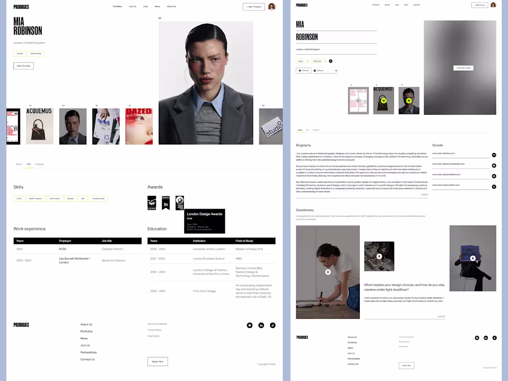The width and height of the screenshot is (508, 381).
Task: Open Jobs in left page top nav
Action: (x=145, y=6)
